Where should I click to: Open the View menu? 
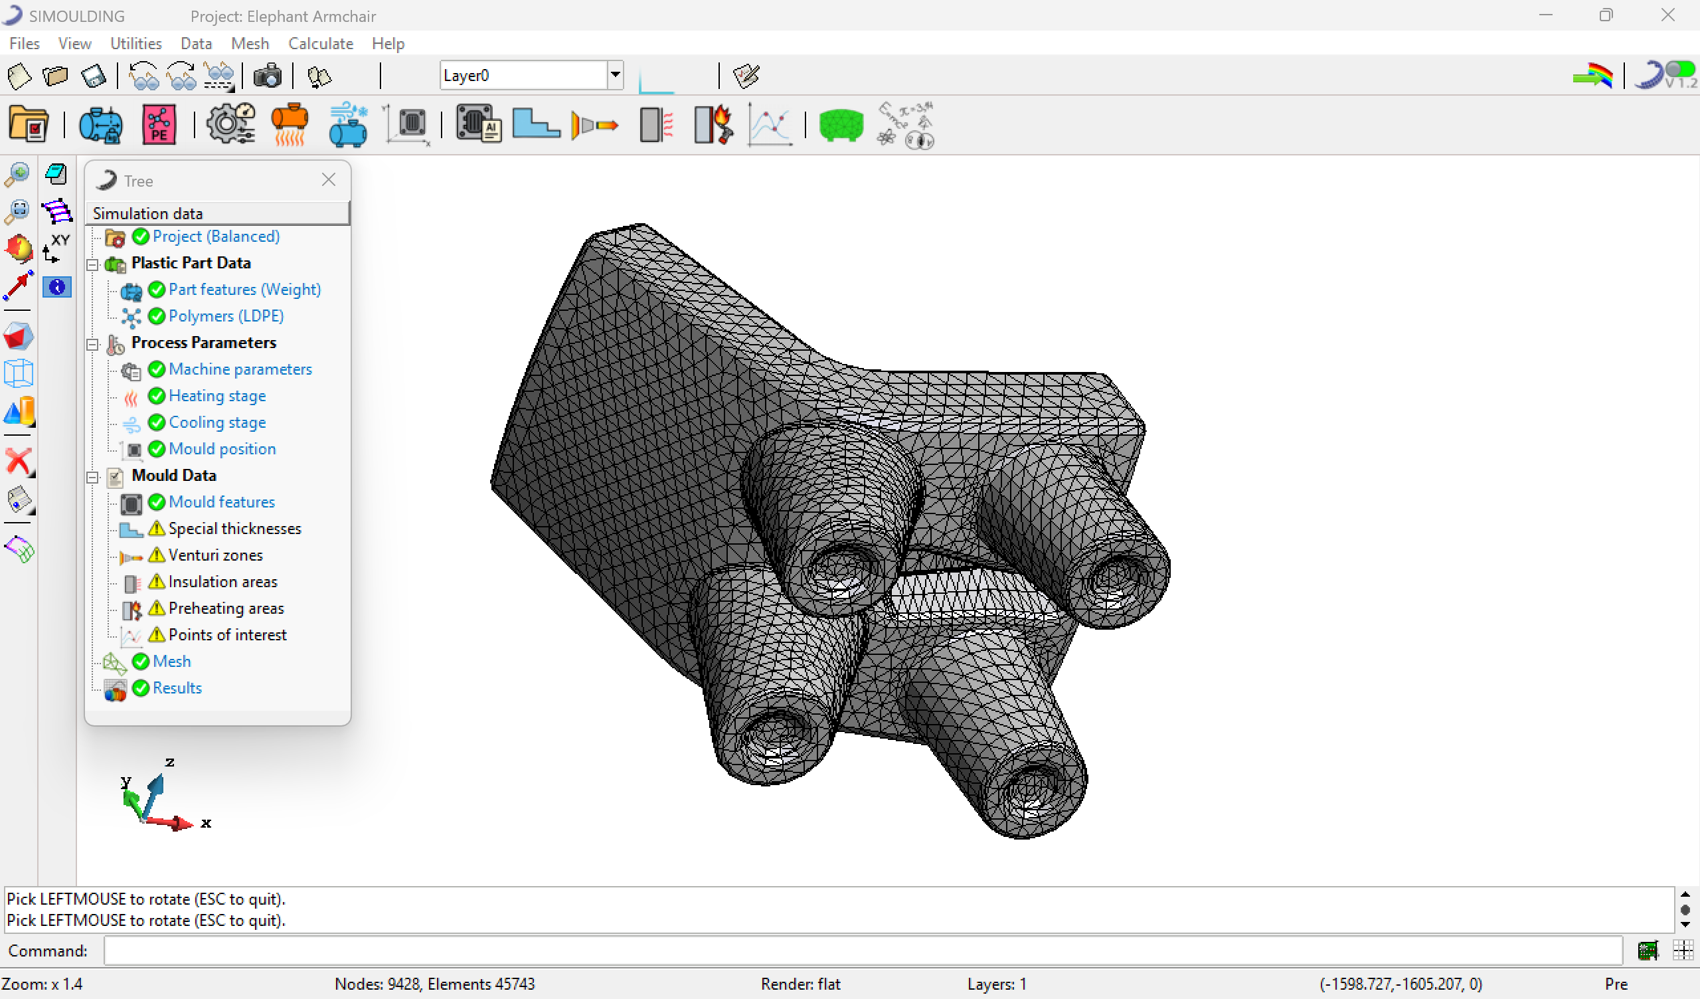tap(74, 44)
